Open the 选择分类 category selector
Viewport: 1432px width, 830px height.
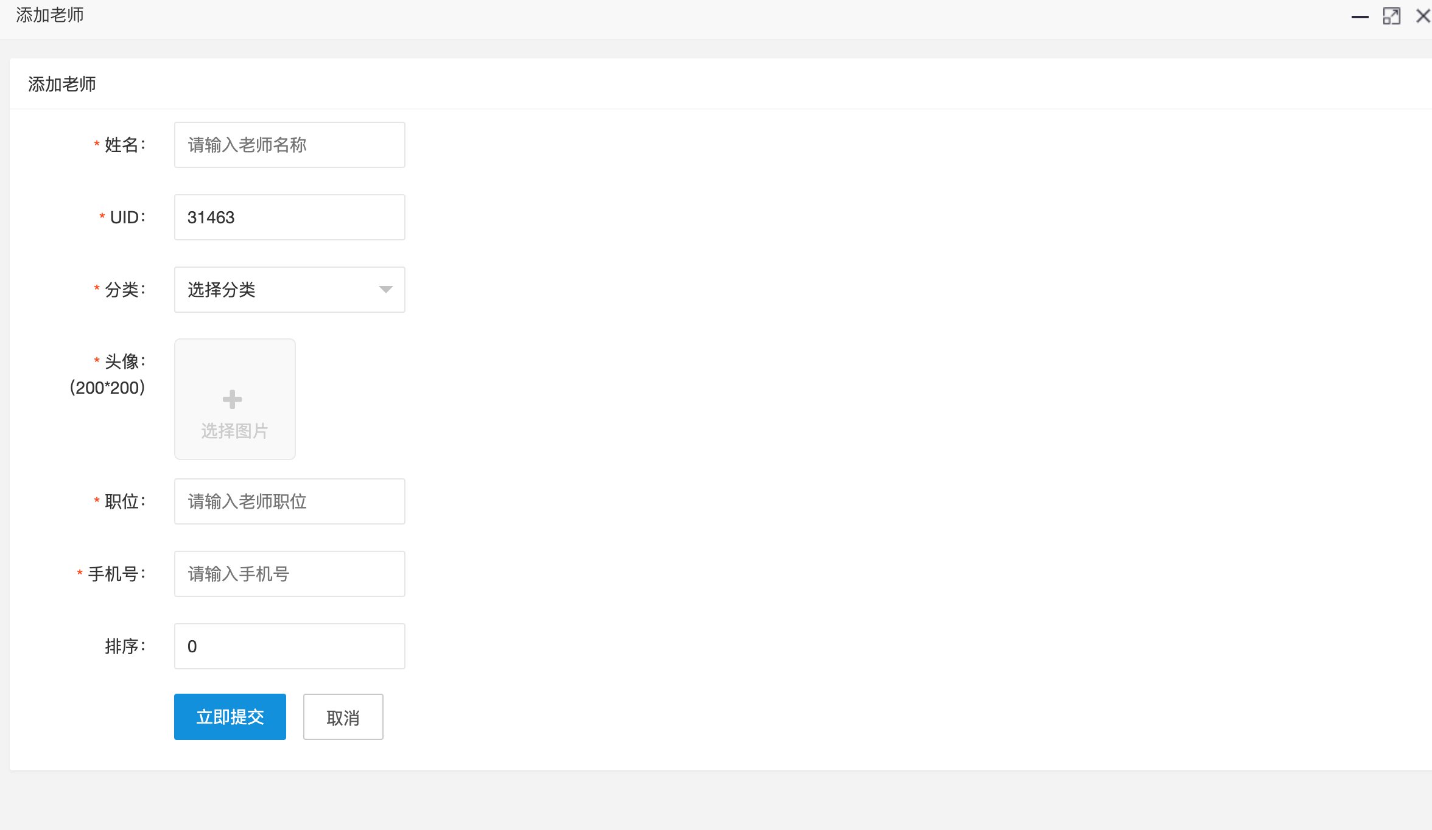tap(290, 290)
